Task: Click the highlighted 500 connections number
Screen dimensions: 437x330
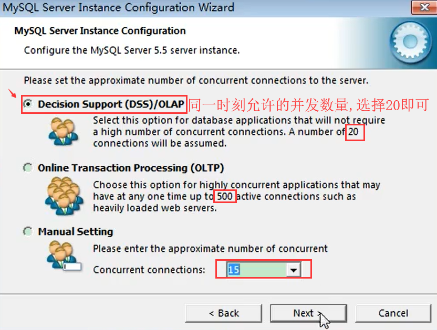Action: point(225,196)
